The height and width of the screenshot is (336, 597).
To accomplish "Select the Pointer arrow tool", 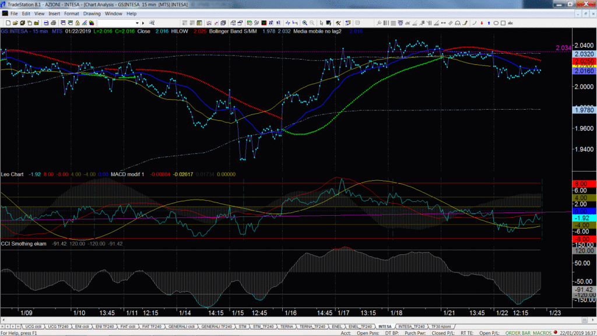I will pyautogui.click(x=321, y=23).
